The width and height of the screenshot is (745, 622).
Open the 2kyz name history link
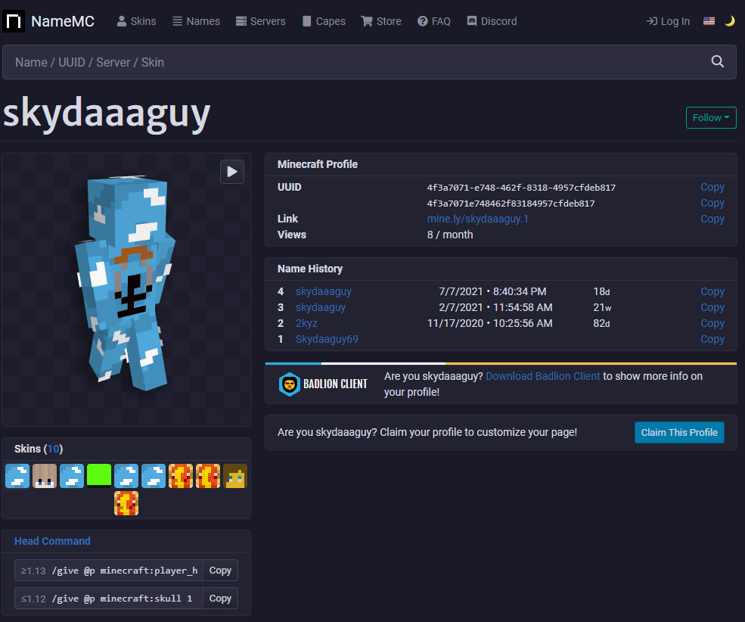point(306,323)
